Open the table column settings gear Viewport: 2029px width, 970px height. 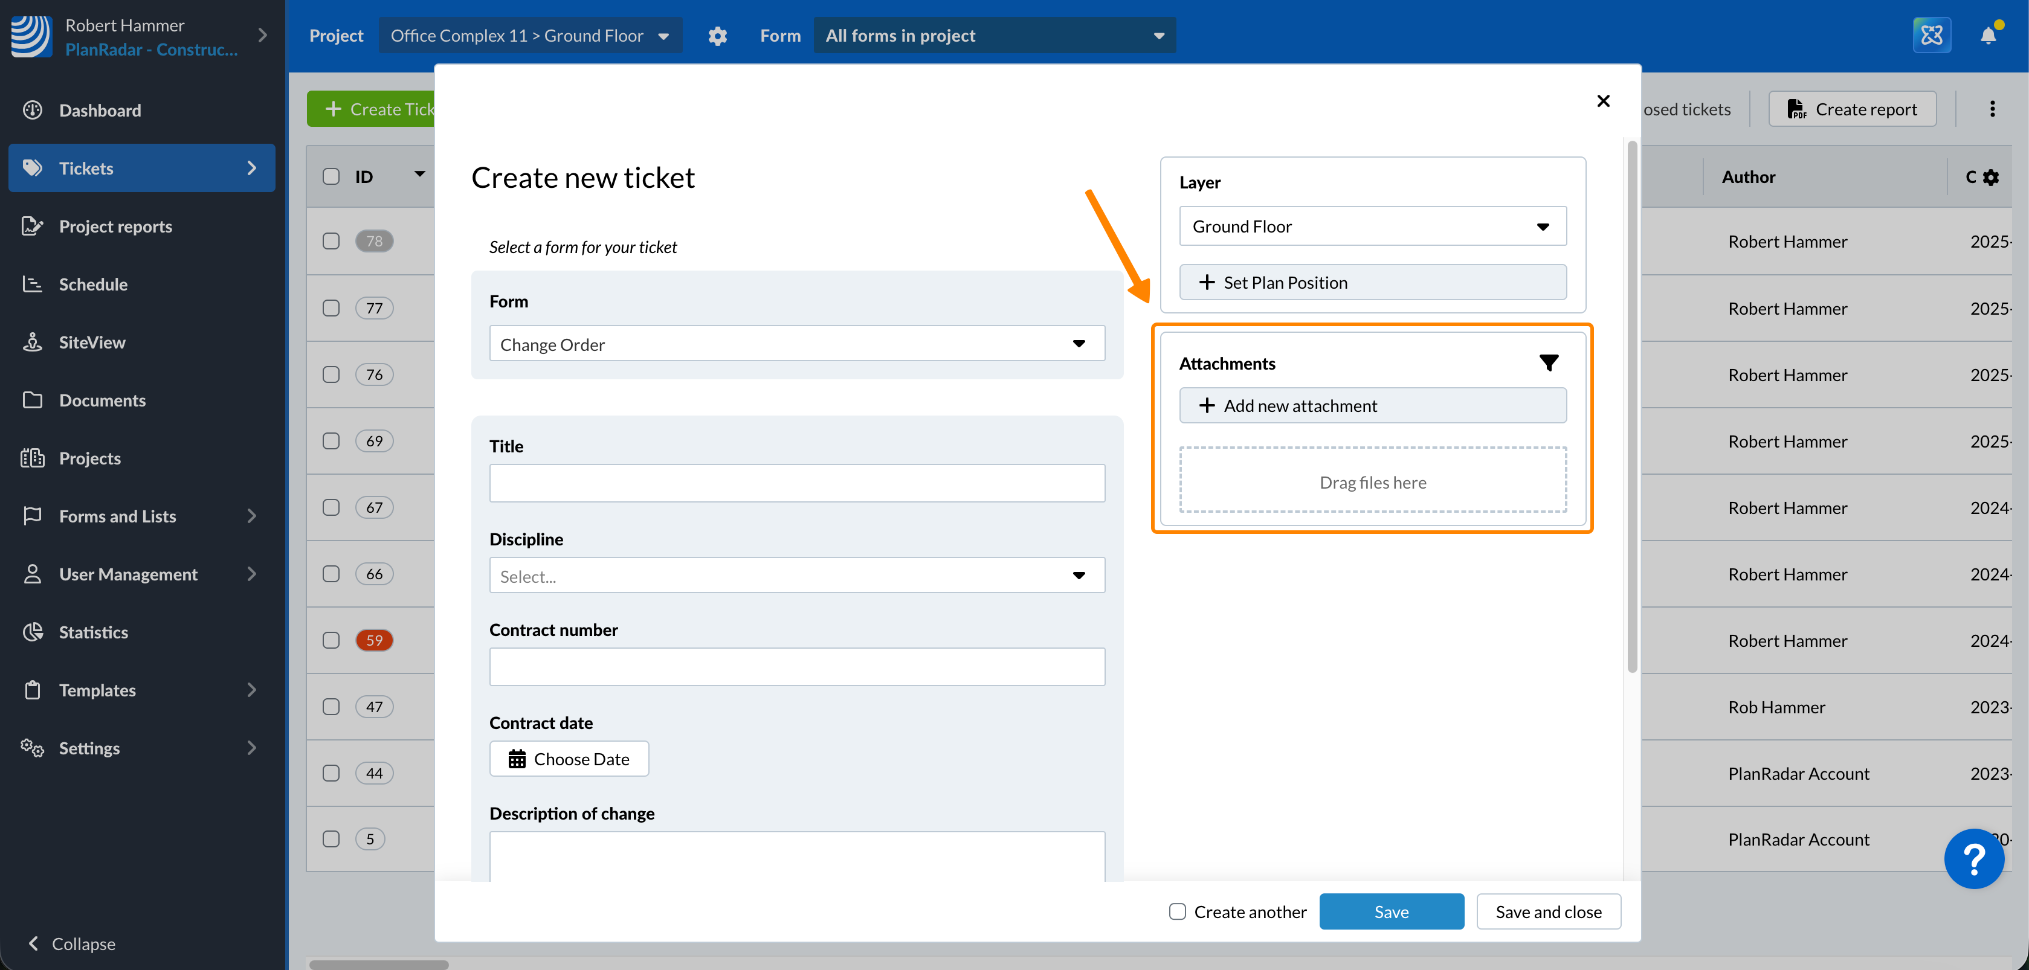click(x=1991, y=177)
